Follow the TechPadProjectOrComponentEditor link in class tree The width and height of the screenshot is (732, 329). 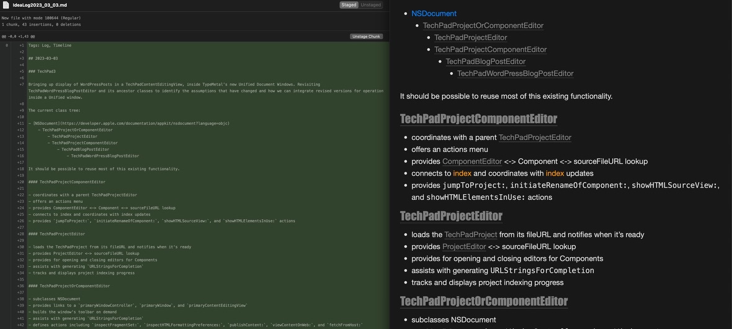coord(483,25)
